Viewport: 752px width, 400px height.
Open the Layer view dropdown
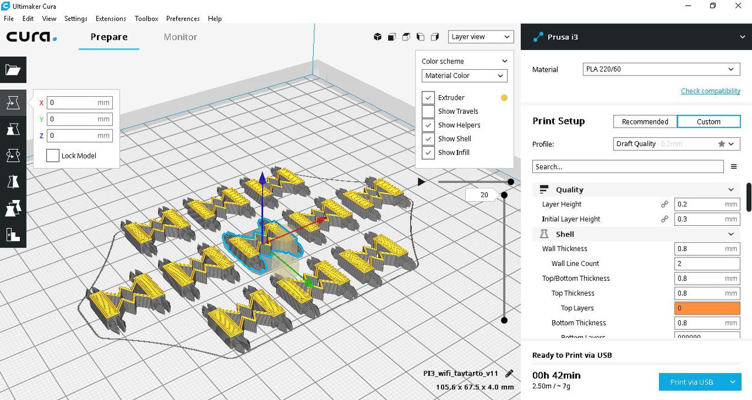[481, 36]
